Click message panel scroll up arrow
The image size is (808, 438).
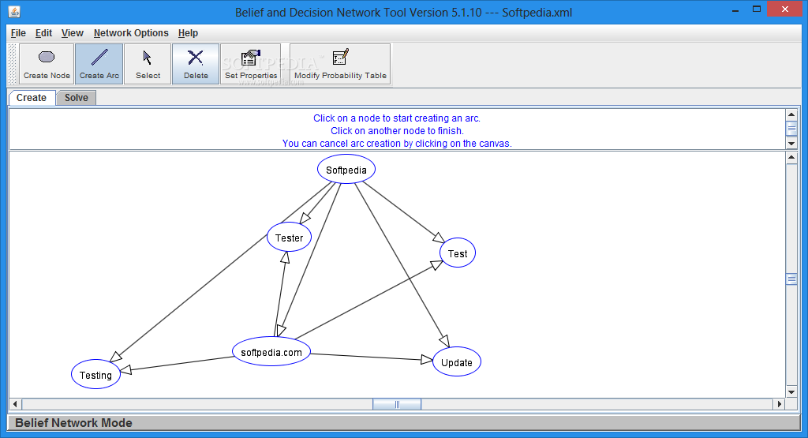(x=791, y=114)
